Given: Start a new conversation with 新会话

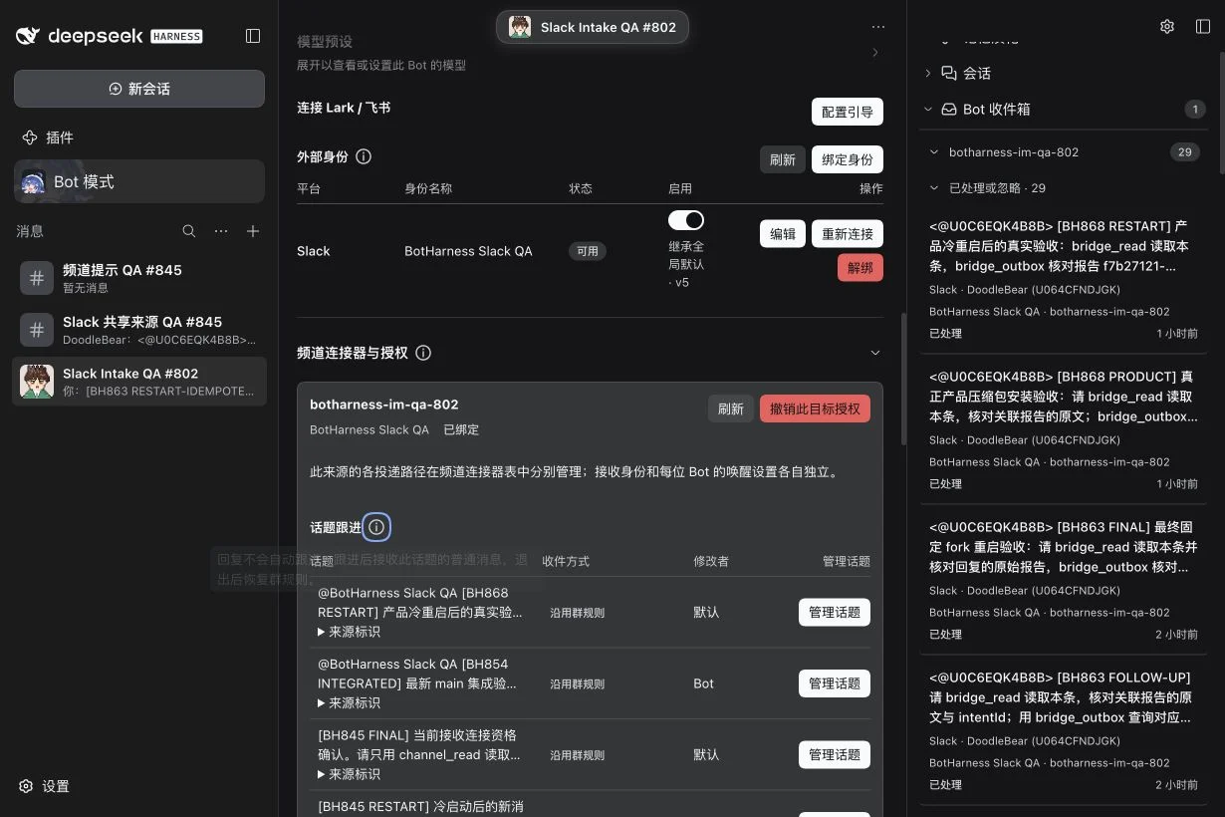Looking at the screenshot, I should coord(139,89).
